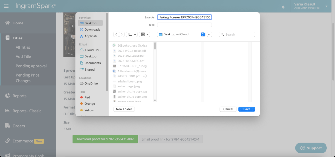Click the Reports pie chart icon
Viewport: 335px width, 157px height.
click(x=7, y=96)
